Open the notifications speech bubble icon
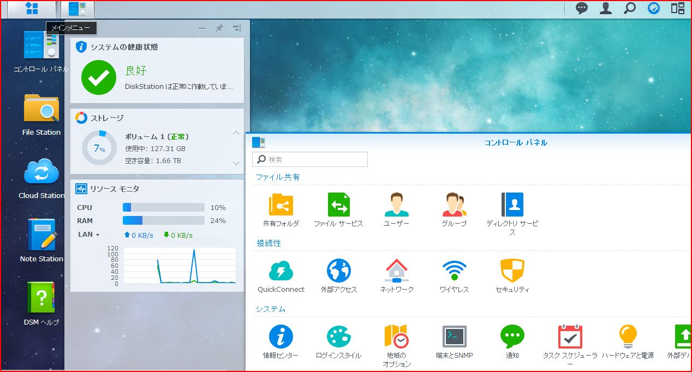This screenshot has width=692, height=372. coord(582,9)
